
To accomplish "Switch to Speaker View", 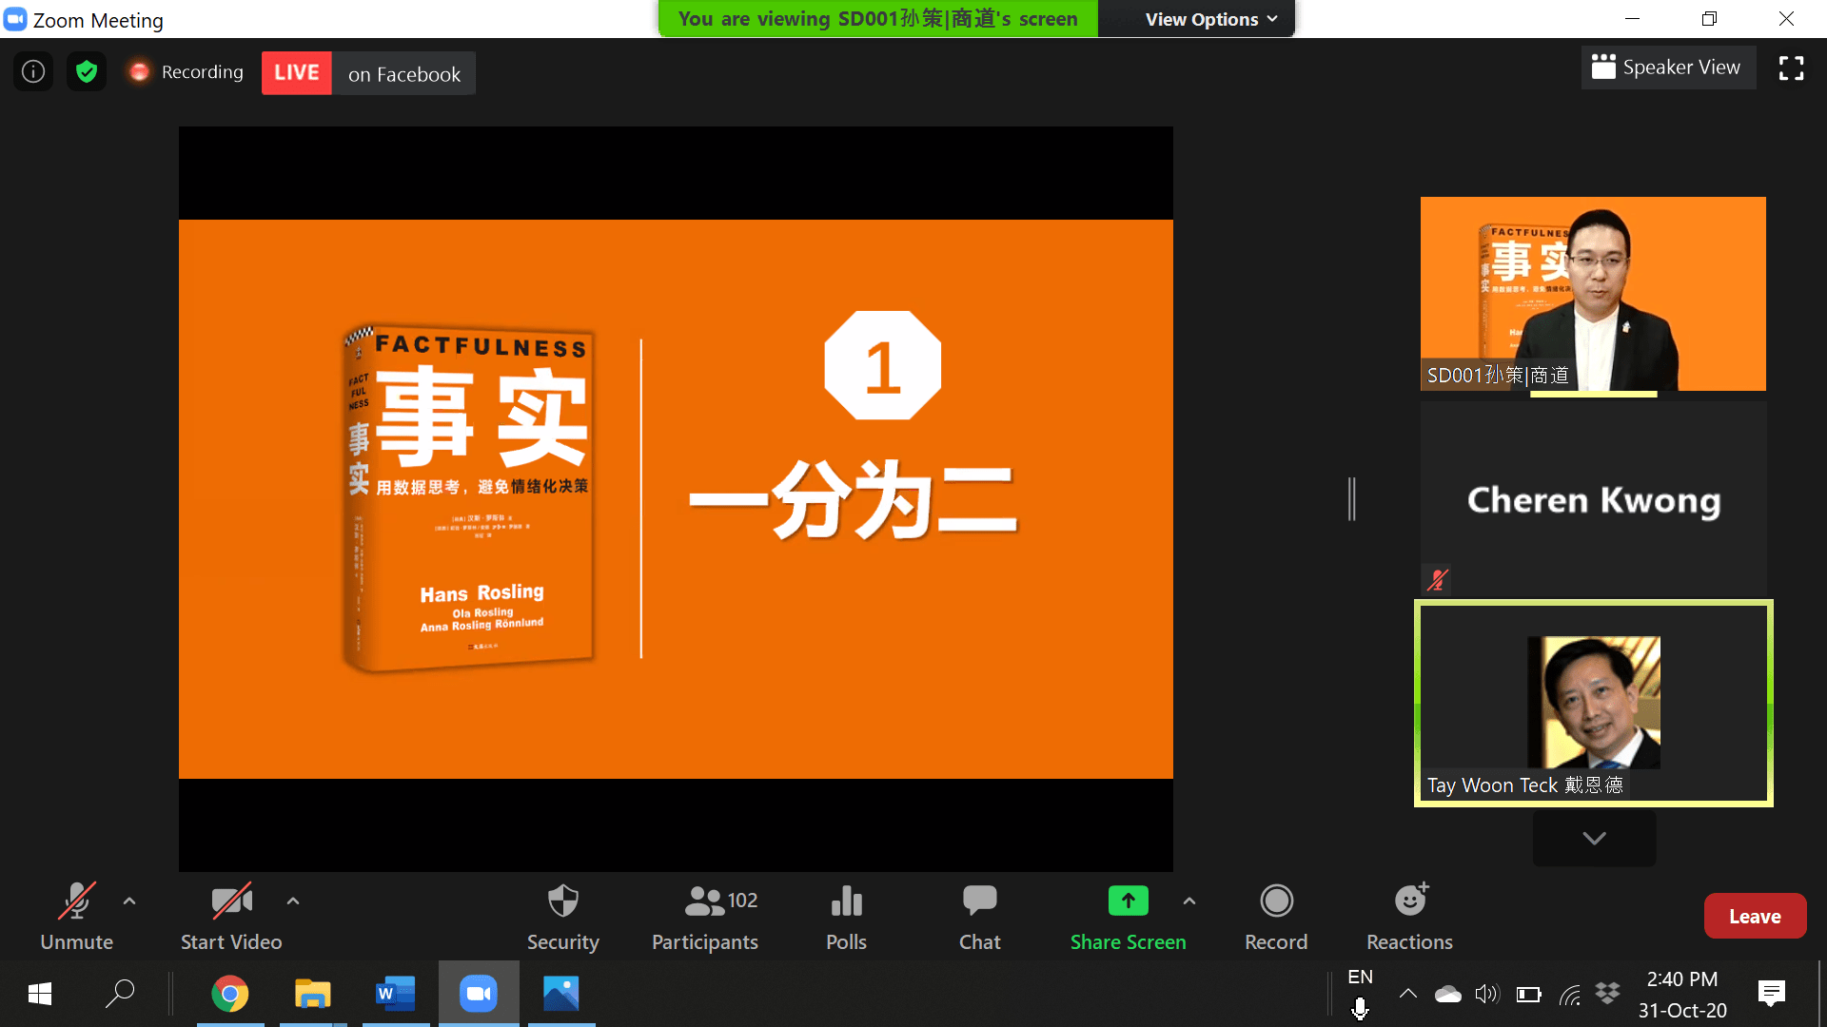I will click(1668, 68).
